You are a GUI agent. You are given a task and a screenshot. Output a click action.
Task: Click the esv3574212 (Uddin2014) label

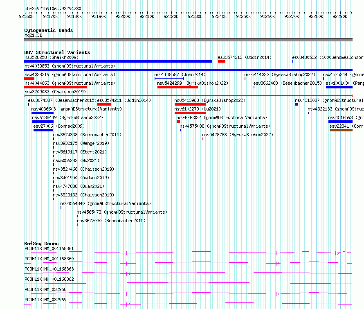pyautogui.click(x=245, y=57)
